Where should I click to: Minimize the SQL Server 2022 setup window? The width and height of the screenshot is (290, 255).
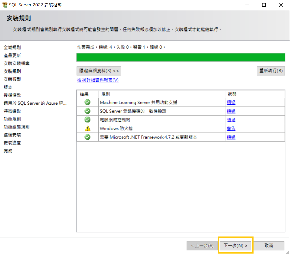point(247,5)
